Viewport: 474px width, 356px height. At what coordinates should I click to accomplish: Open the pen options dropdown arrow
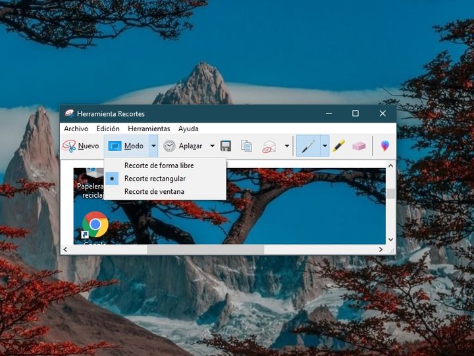pyautogui.click(x=325, y=146)
